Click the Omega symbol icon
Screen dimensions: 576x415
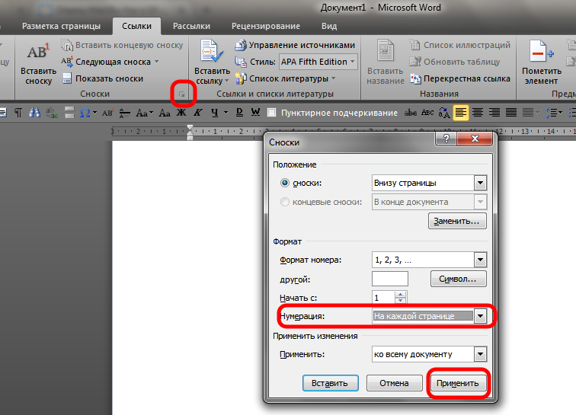[85, 113]
